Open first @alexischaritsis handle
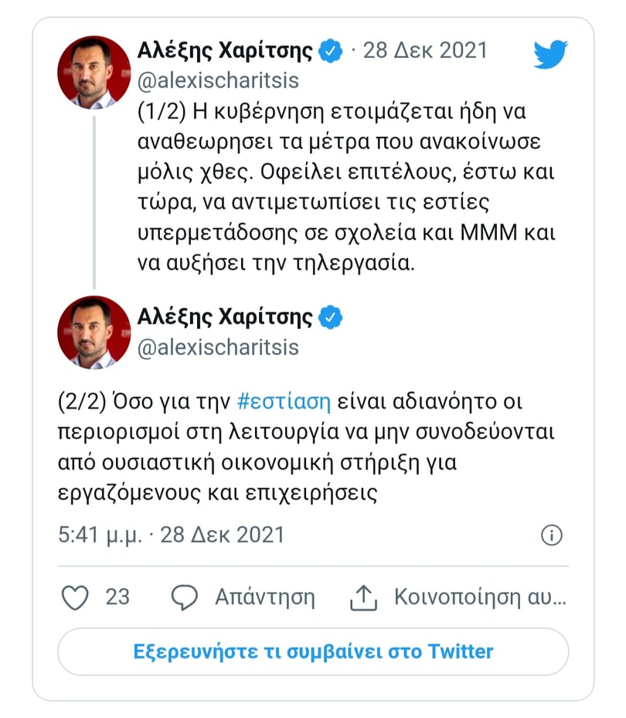Screen dimensions: 626x718 click(x=218, y=81)
